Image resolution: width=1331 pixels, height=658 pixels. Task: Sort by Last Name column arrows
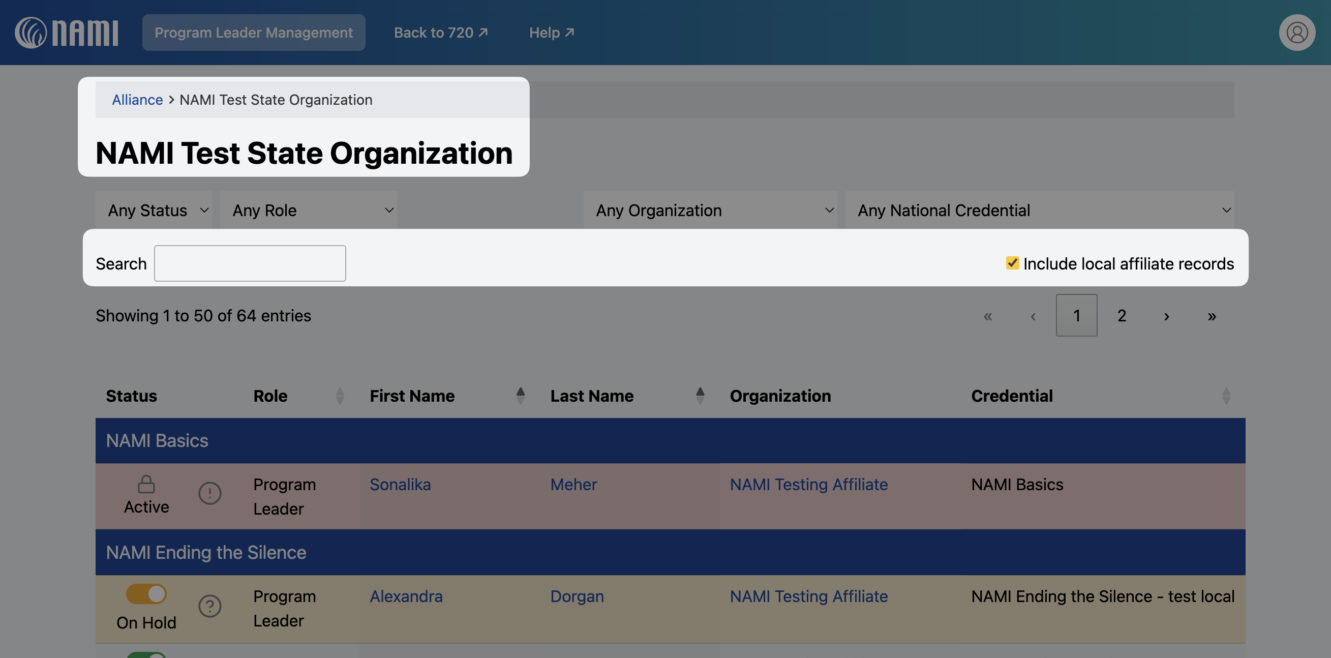pyautogui.click(x=700, y=396)
